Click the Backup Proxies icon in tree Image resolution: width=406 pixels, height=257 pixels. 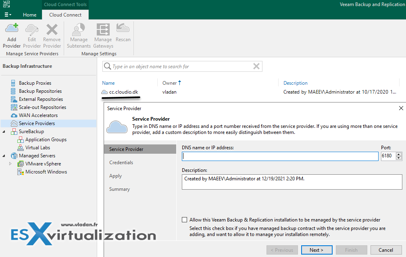(13, 83)
